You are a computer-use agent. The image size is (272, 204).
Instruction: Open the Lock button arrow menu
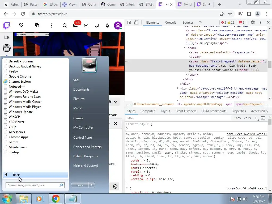click(92, 185)
